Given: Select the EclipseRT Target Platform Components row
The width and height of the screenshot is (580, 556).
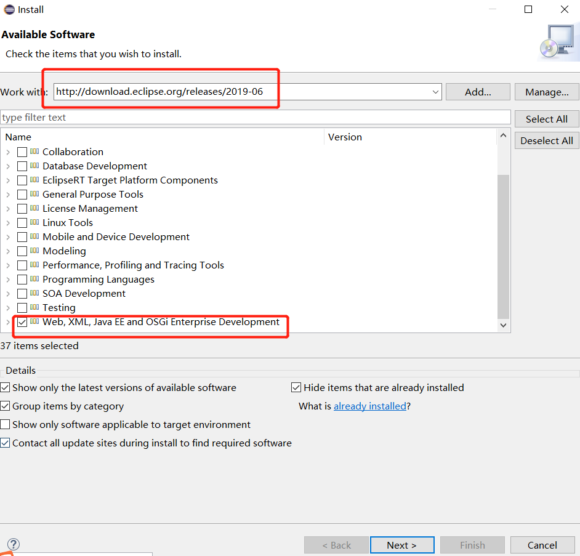Looking at the screenshot, I should pyautogui.click(x=130, y=180).
